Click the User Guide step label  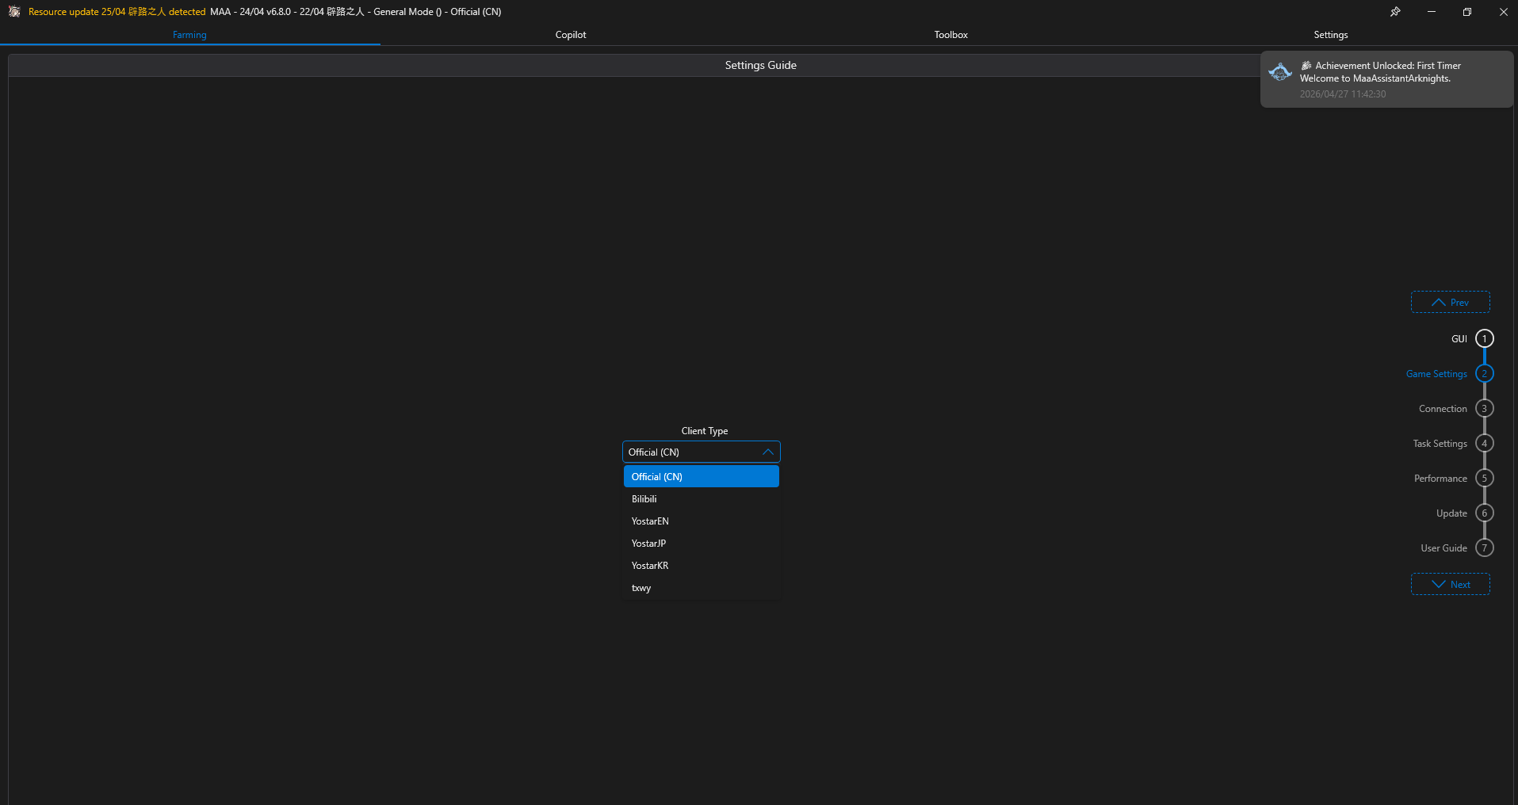click(1443, 547)
